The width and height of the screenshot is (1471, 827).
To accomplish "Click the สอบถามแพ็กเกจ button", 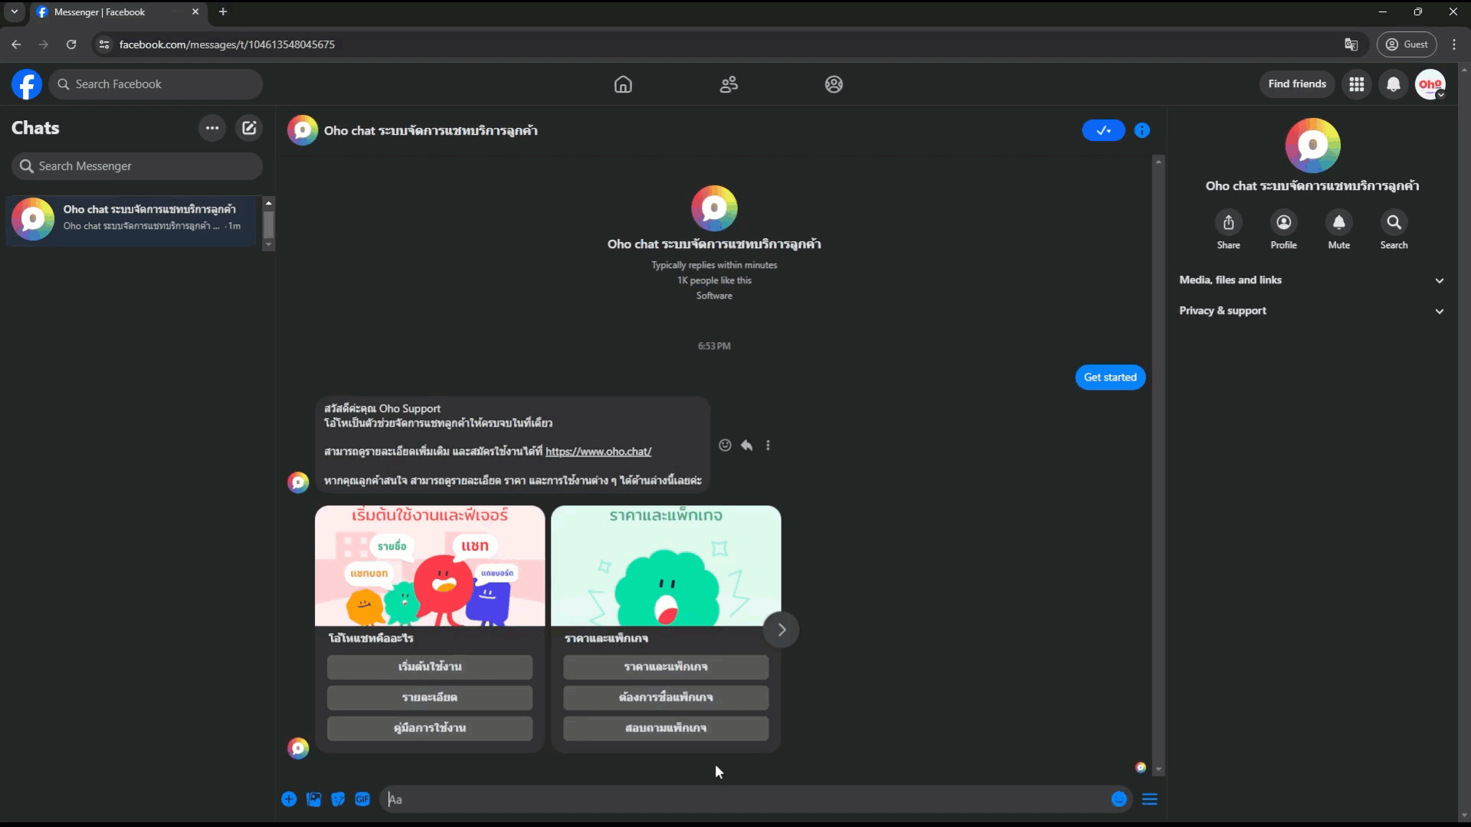I will coord(666,728).
